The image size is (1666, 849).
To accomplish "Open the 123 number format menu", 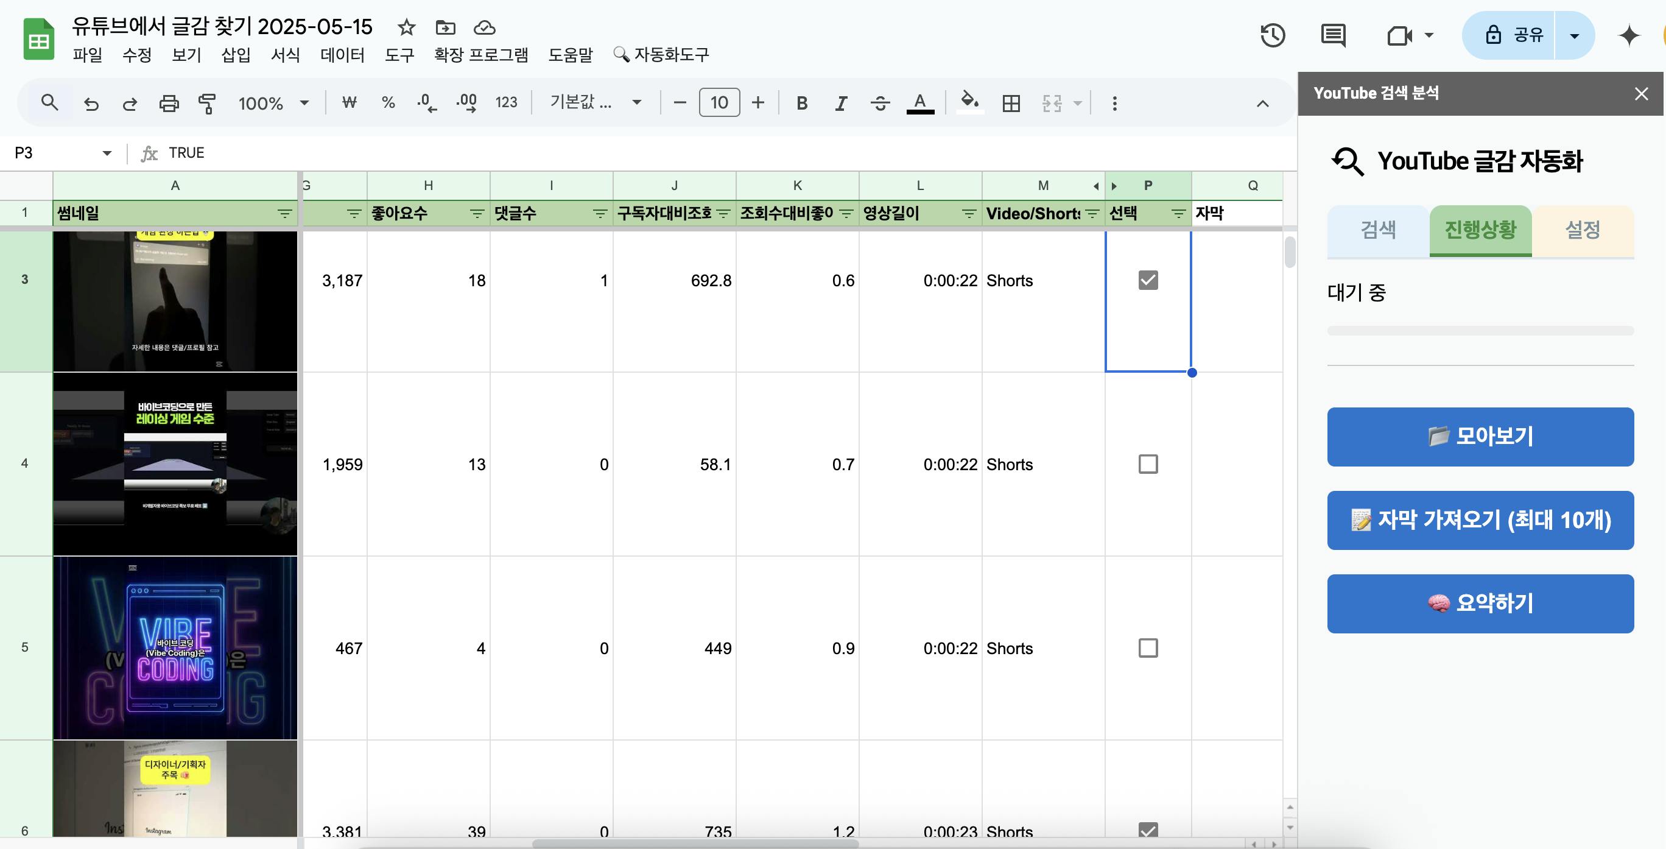I will point(506,102).
